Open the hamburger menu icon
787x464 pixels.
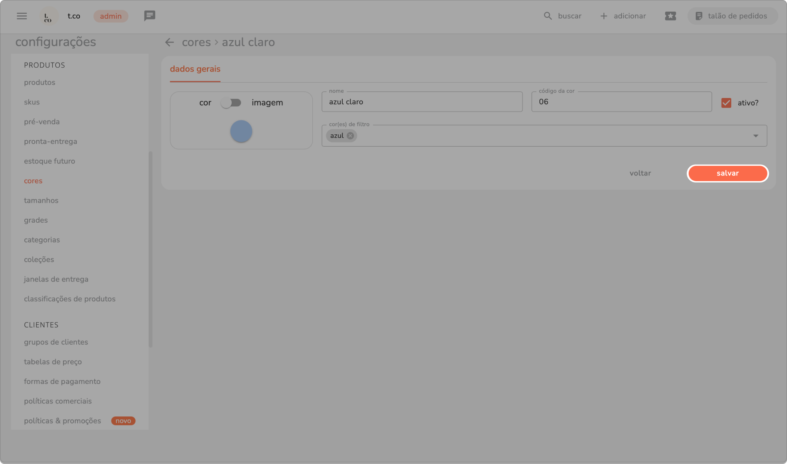pyautogui.click(x=22, y=16)
